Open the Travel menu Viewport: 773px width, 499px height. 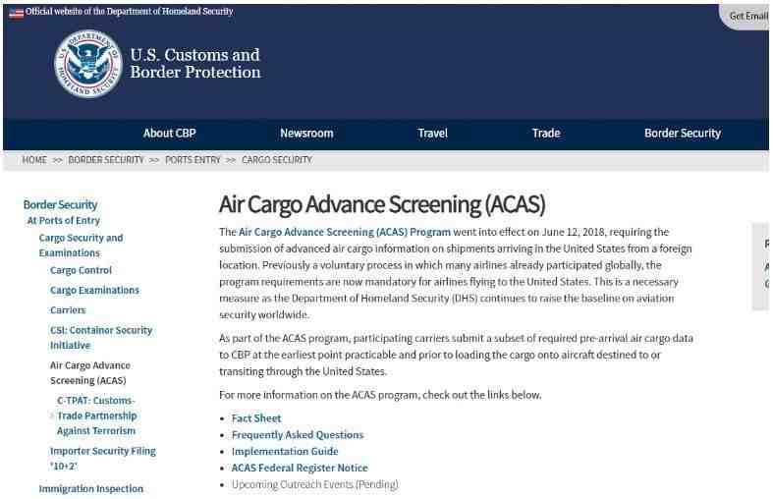[433, 134]
